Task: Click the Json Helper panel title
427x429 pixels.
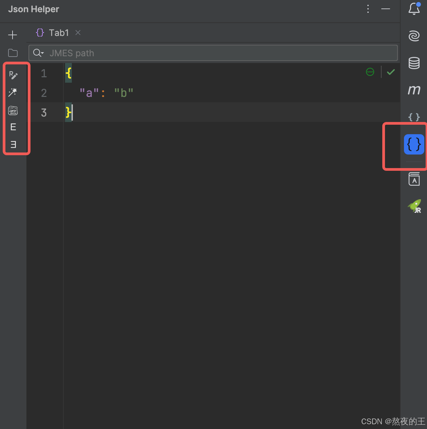Action: click(x=34, y=9)
